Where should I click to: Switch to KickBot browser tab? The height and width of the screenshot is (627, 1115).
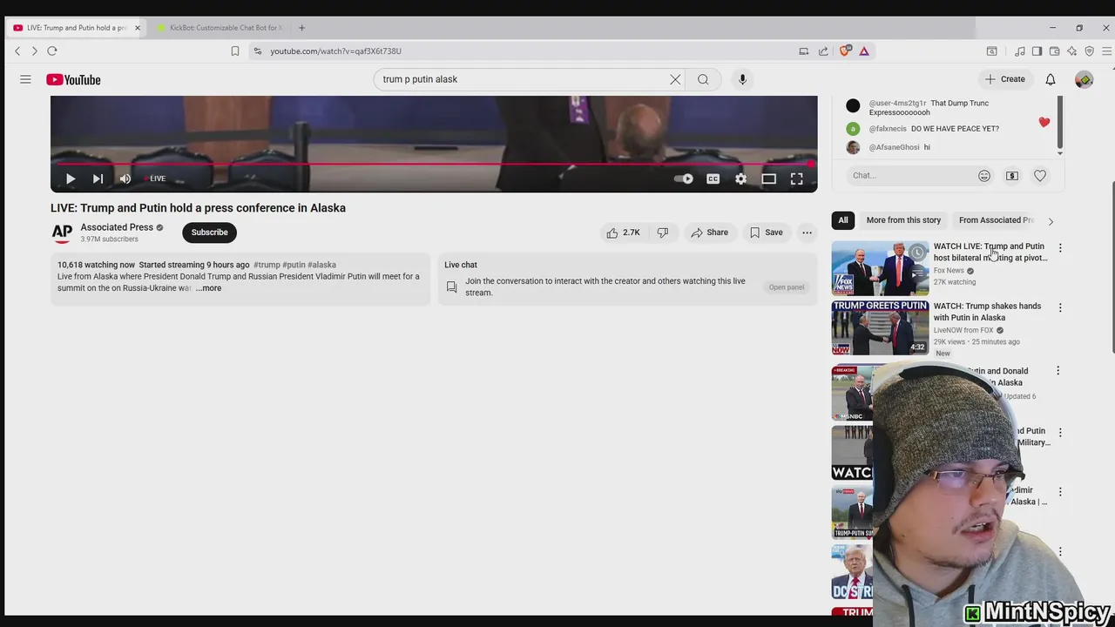[220, 28]
